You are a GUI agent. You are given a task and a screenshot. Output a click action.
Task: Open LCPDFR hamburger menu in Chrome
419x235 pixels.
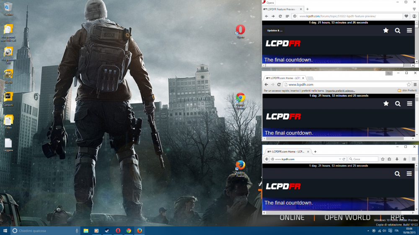(410, 104)
